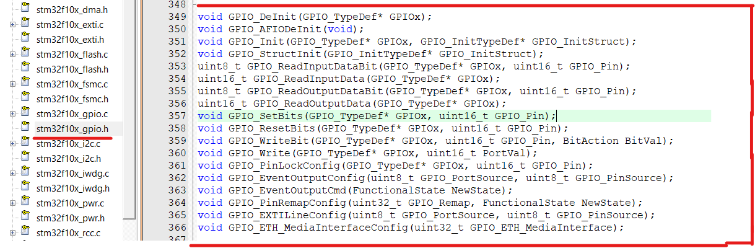The height and width of the screenshot is (248, 755).
Task: Expand the stm32f10x_pwr.c tree node
Action: coord(12,203)
